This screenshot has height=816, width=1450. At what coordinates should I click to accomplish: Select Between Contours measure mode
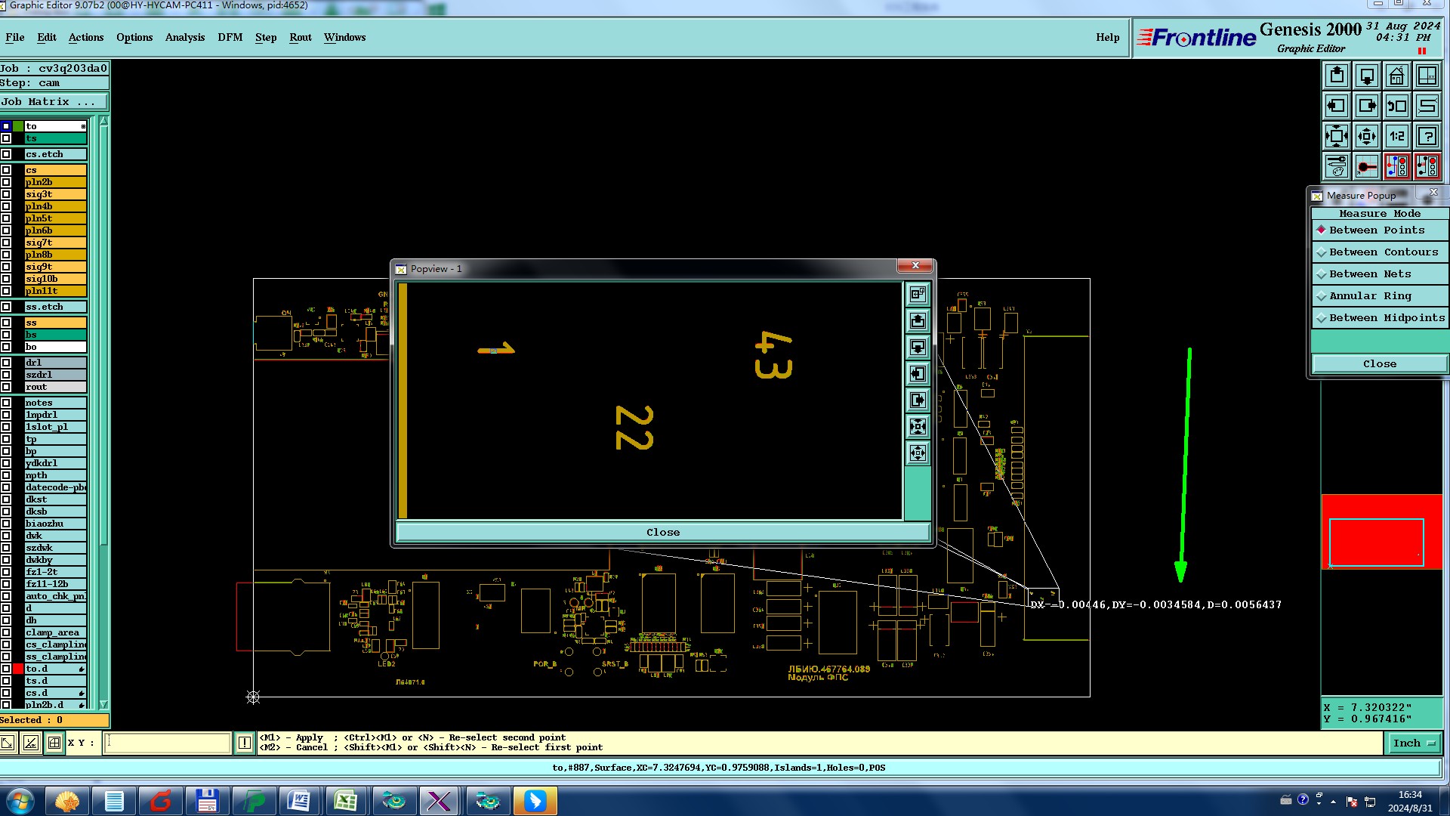click(1383, 252)
